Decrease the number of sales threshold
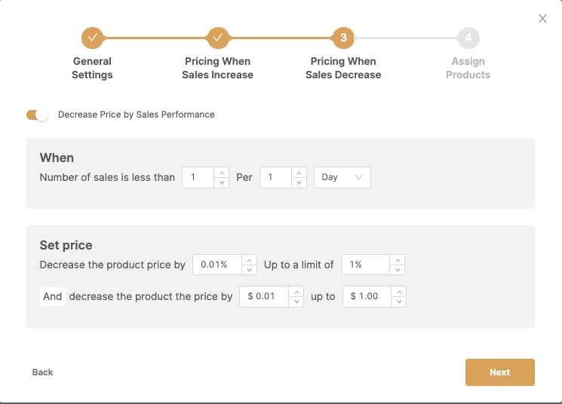The width and height of the screenshot is (562, 404). click(x=222, y=182)
